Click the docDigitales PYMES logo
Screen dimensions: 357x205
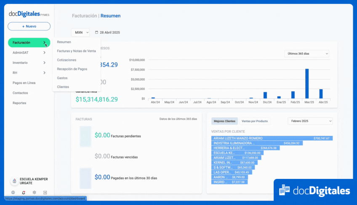click(x=29, y=14)
